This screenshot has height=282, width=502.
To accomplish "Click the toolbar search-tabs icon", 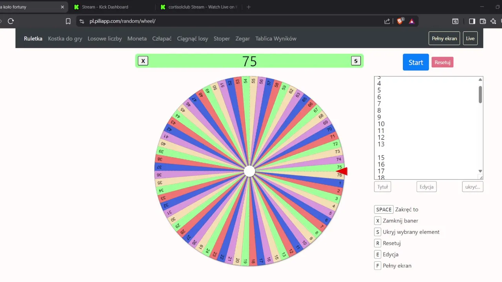I will click(455, 21).
